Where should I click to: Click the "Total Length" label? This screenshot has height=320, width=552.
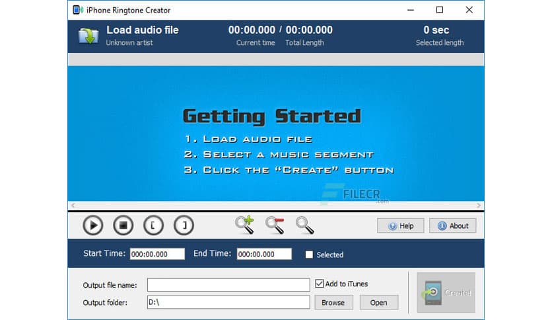pos(304,42)
